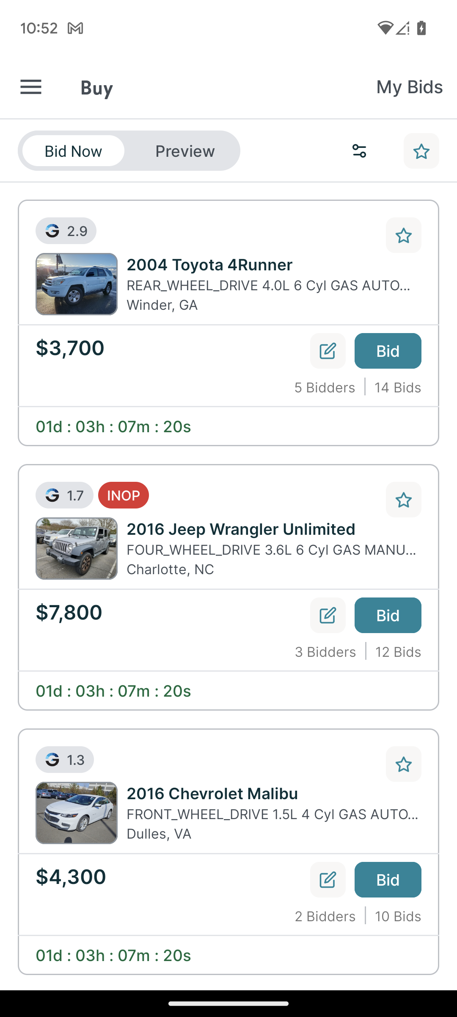
Task: Open edit bid icon for Chevrolet Malibu
Action: (x=328, y=880)
